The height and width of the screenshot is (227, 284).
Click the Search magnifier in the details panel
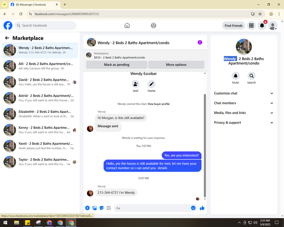[252, 76]
